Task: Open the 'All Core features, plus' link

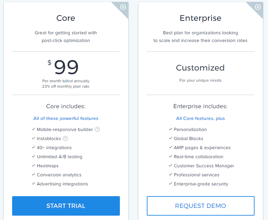Action: 201,118
